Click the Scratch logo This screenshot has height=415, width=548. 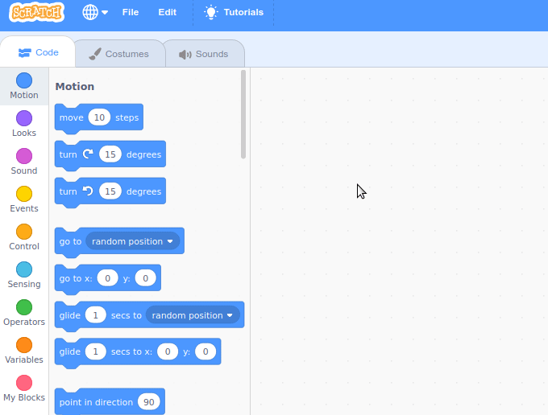pos(37,13)
